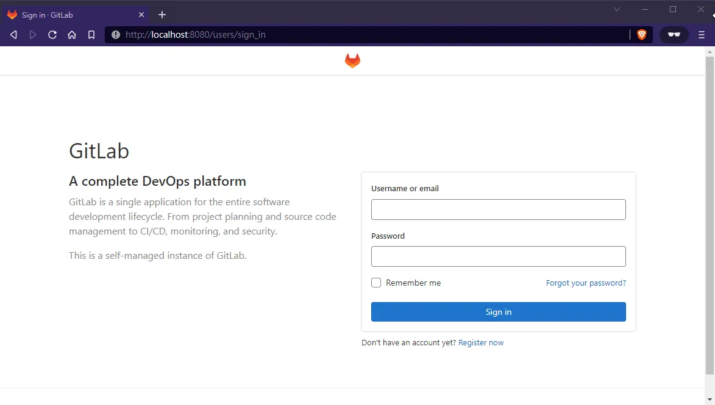Image resolution: width=715 pixels, height=405 pixels.
Task: Click the GitLab fox logo above the page
Action: click(x=353, y=60)
